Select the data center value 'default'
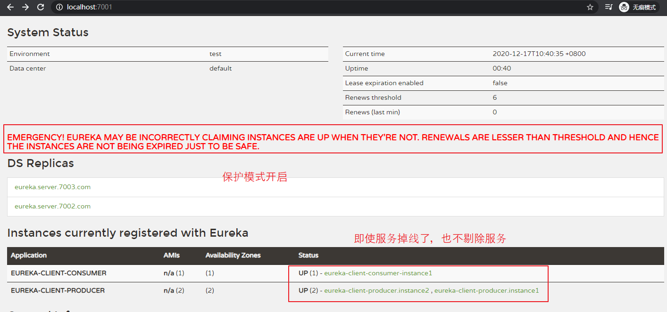 click(x=221, y=68)
